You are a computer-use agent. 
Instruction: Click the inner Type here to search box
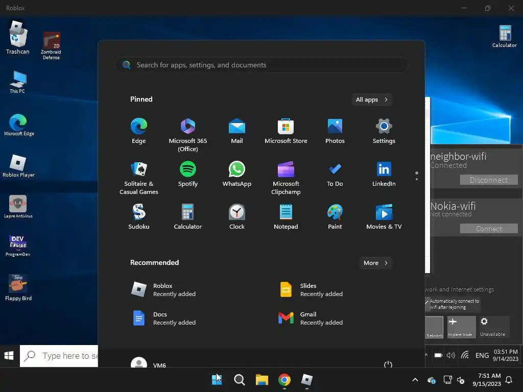coord(59,356)
